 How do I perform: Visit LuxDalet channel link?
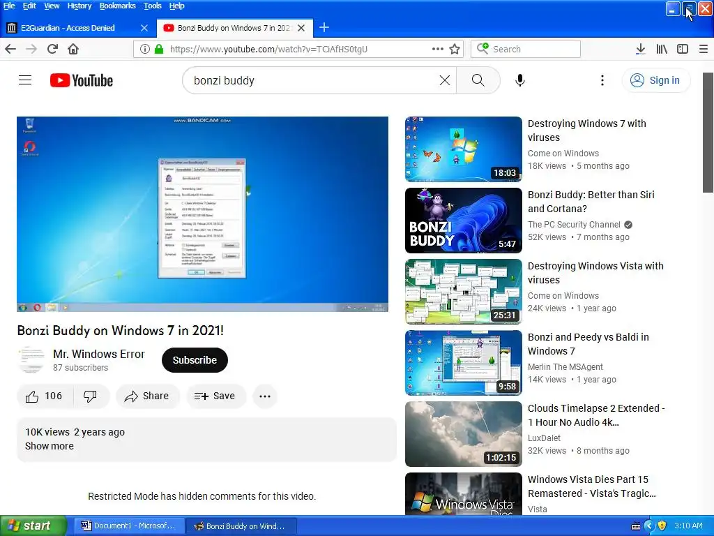point(544,438)
